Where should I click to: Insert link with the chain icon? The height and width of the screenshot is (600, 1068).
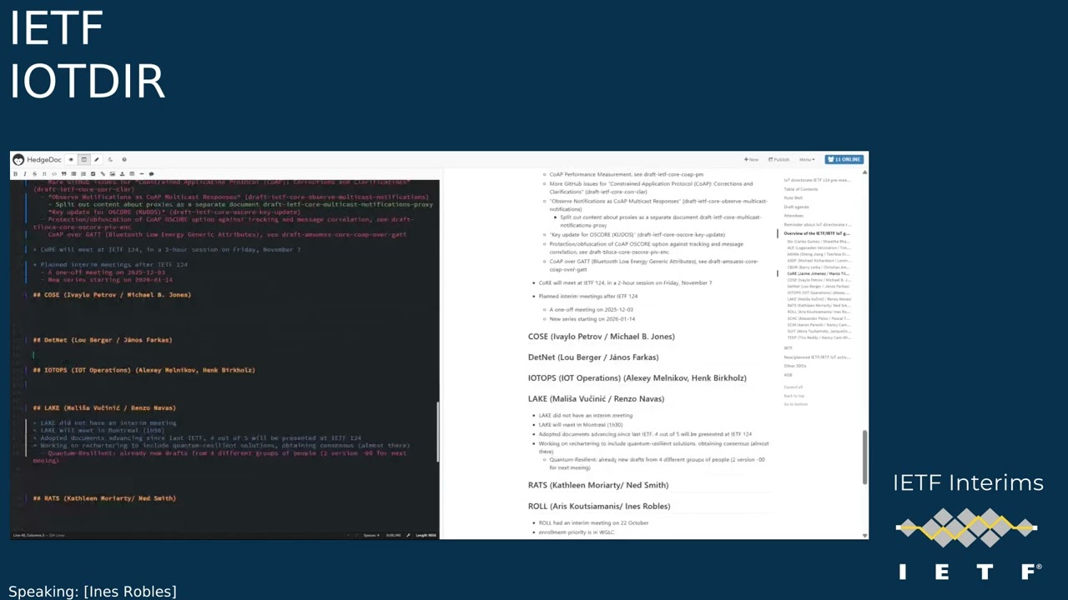pos(103,174)
